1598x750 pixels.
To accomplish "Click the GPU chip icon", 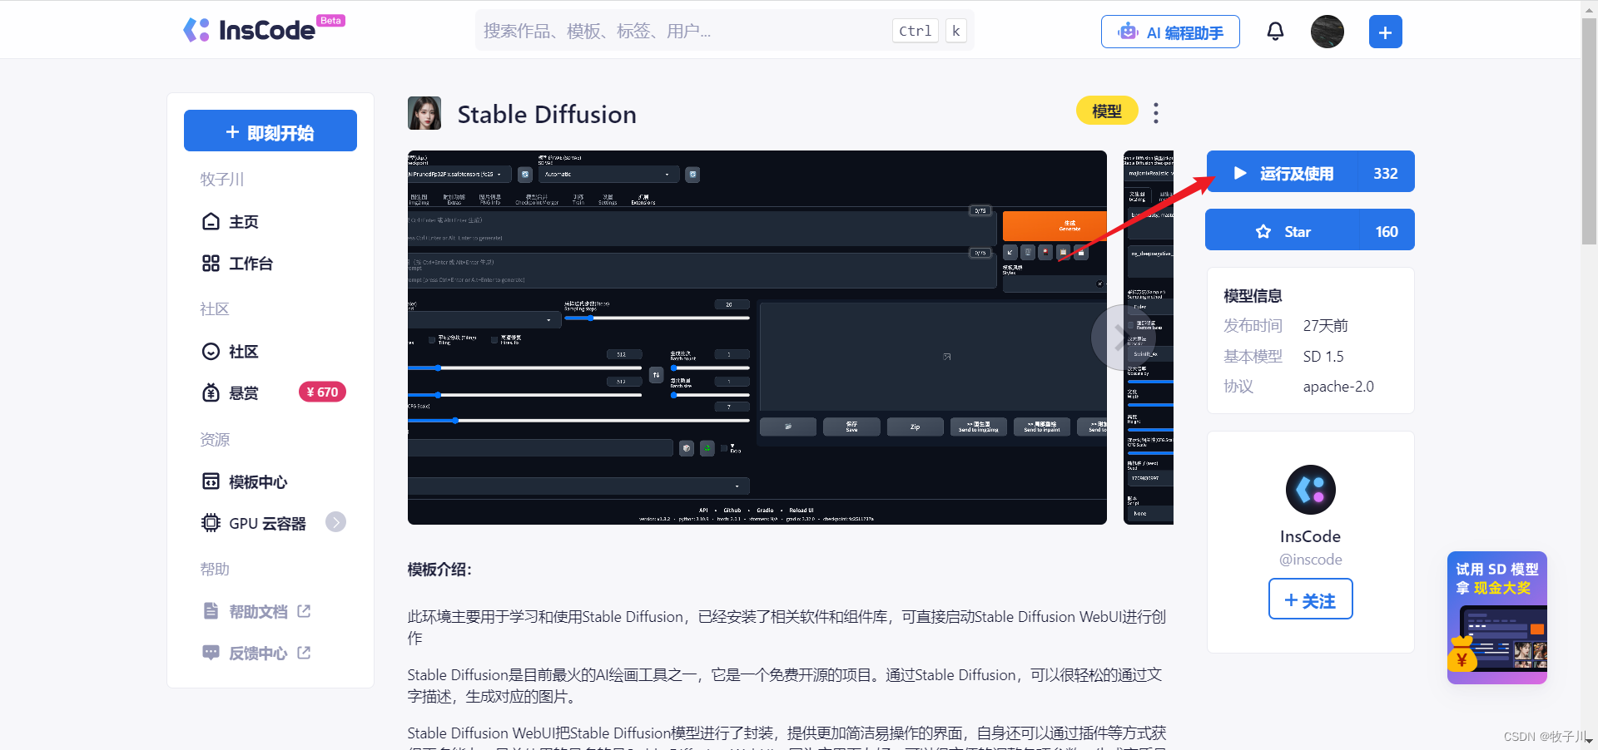I will [211, 523].
